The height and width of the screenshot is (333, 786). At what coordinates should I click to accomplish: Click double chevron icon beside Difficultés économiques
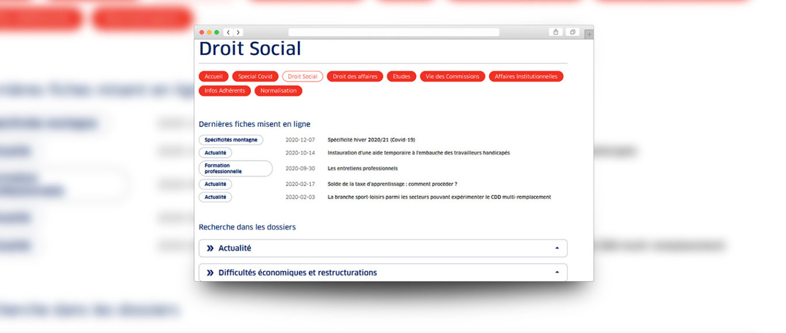point(210,273)
